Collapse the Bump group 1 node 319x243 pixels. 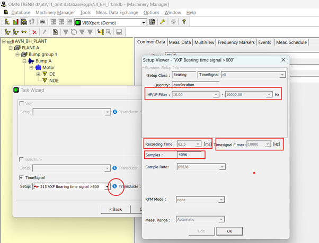point(17,54)
